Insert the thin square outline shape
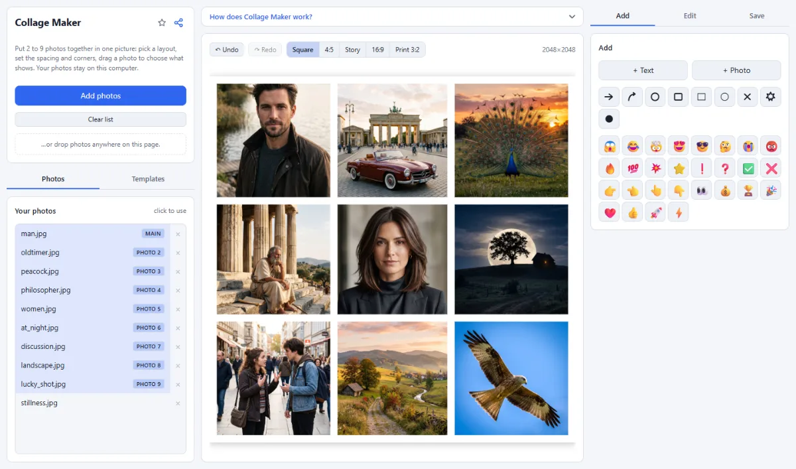This screenshot has width=796, height=469. tap(701, 97)
